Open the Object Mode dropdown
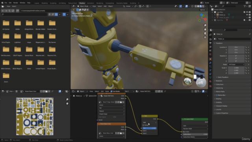Image resolution: width=252 pixels, height=142 pixels. [x=84, y=6]
